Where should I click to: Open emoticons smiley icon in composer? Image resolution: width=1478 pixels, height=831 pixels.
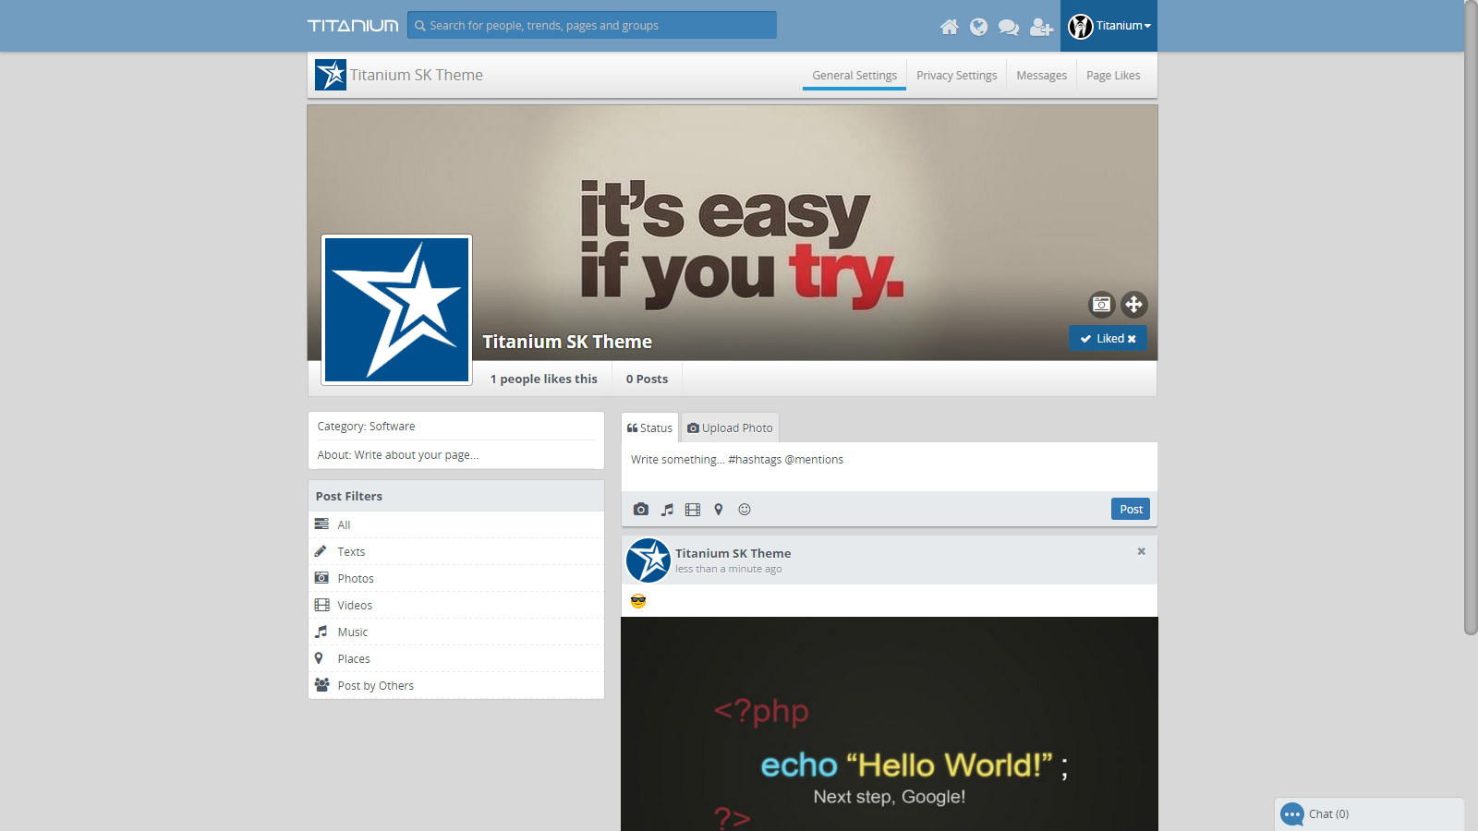coord(745,510)
